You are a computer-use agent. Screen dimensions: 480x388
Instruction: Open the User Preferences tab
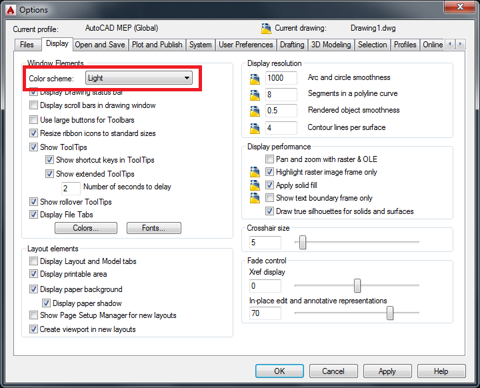[246, 45]
